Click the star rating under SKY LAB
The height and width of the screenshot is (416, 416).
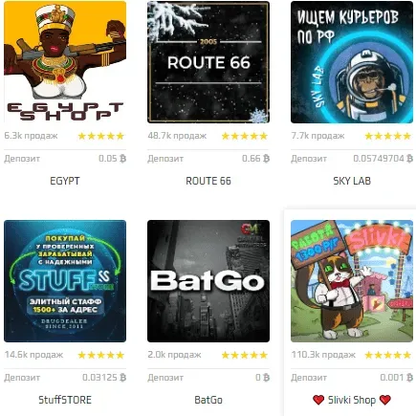(388, 136)
